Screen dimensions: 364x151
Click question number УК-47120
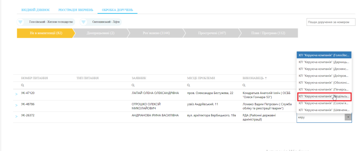[28, 93]
